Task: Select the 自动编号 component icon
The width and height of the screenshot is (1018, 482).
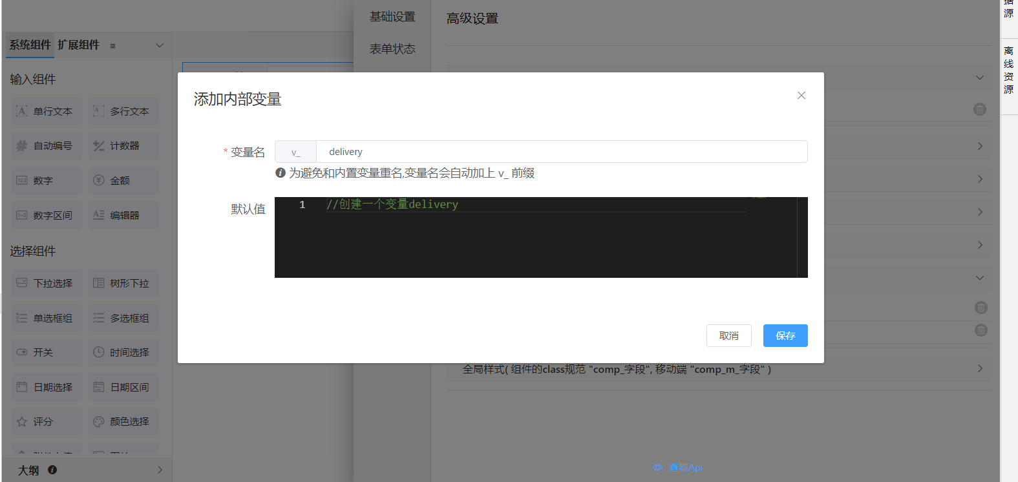Action: 22,146
